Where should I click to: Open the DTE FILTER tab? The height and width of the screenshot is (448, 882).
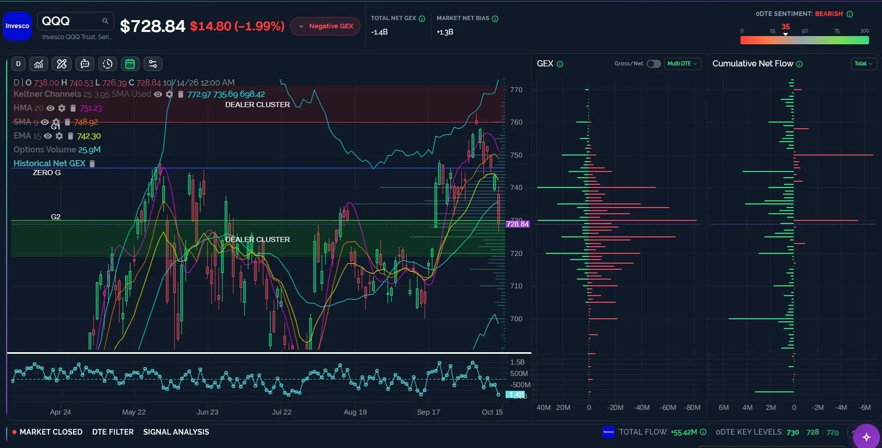[113, 432]
